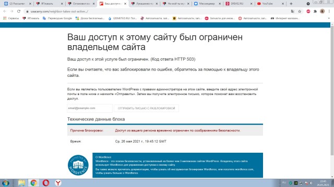The height and width of the screenshot is (187, 334).
Task: Open the volume speaker tray icon
Action: pos(312,183)
